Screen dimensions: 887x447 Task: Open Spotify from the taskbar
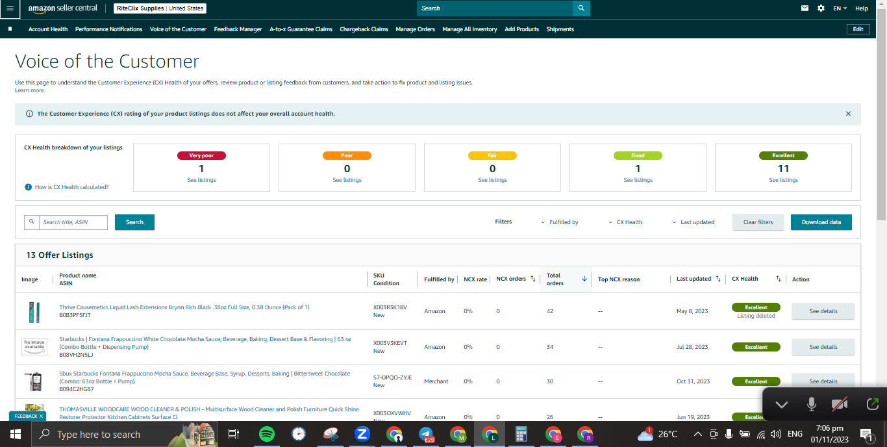tap(267, 434)
